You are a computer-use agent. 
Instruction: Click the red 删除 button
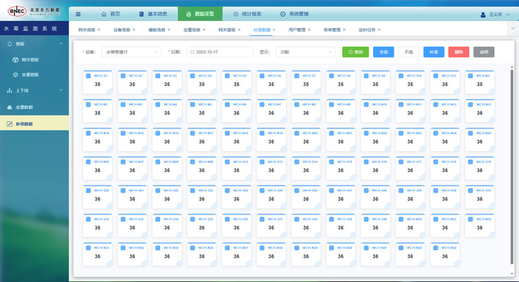[459, 52]
